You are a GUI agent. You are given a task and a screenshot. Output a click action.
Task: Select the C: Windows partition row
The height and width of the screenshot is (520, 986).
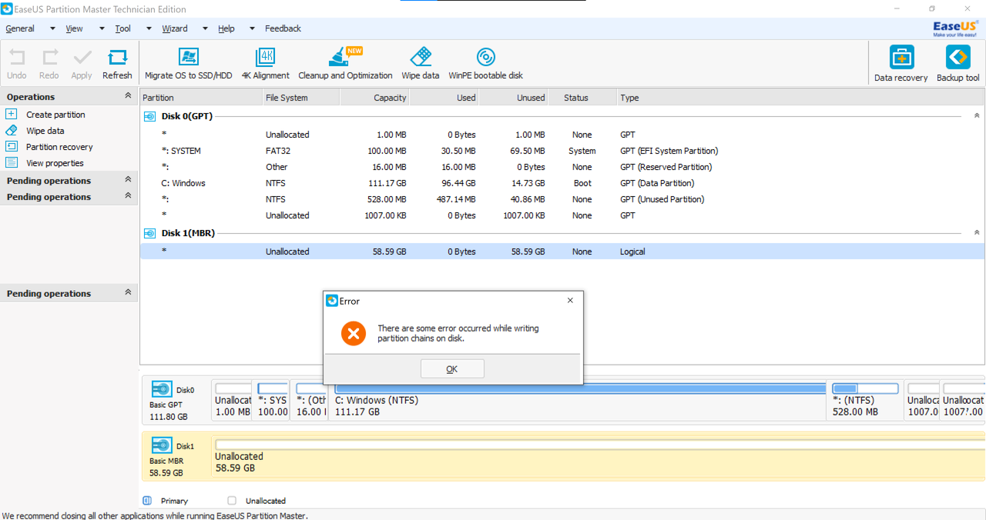pos(562,183)
